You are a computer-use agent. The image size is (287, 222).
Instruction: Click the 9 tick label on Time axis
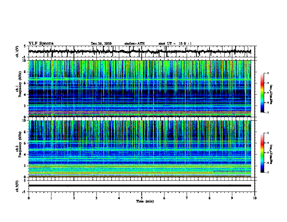click(x=232, y=198)
